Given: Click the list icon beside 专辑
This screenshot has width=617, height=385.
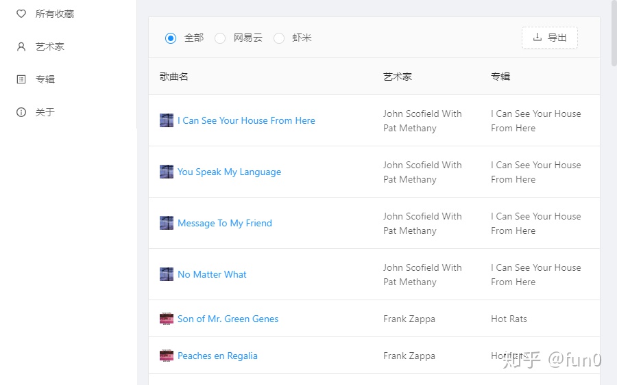Looking at the screenshot, I should 21,79.
